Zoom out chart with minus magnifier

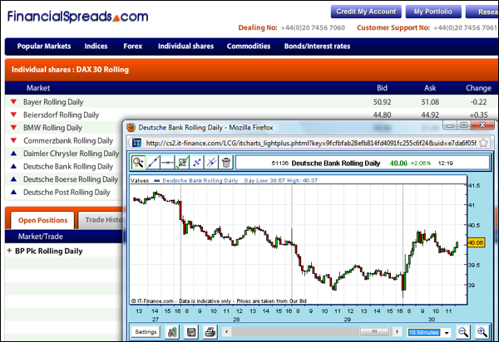click(x=463, y=332)
